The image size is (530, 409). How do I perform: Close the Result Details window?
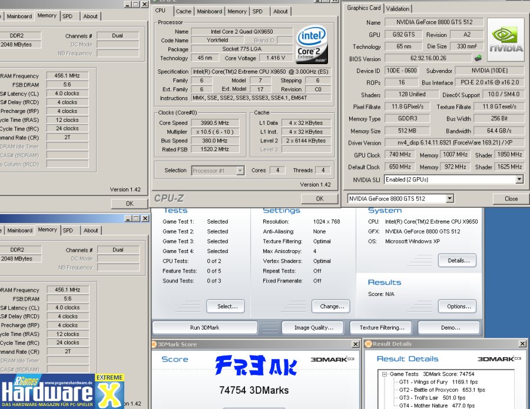pos(522,344)
